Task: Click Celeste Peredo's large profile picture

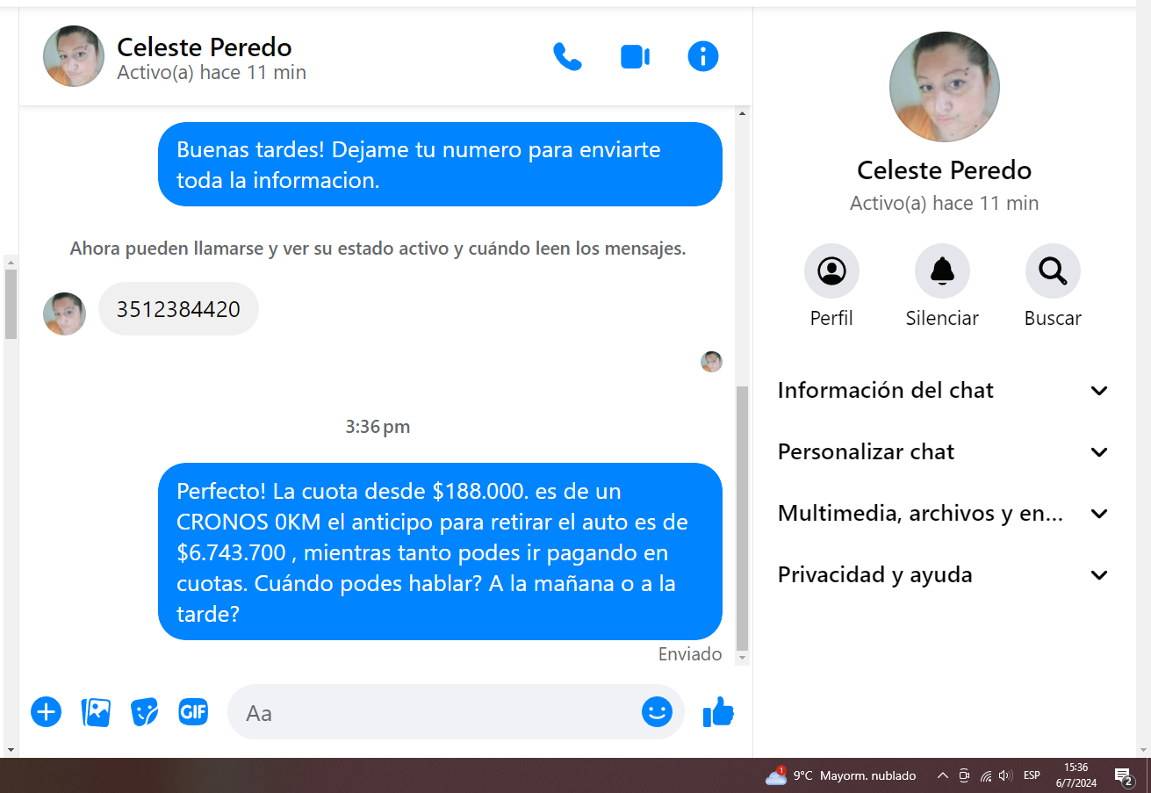Action: (944, 87)
